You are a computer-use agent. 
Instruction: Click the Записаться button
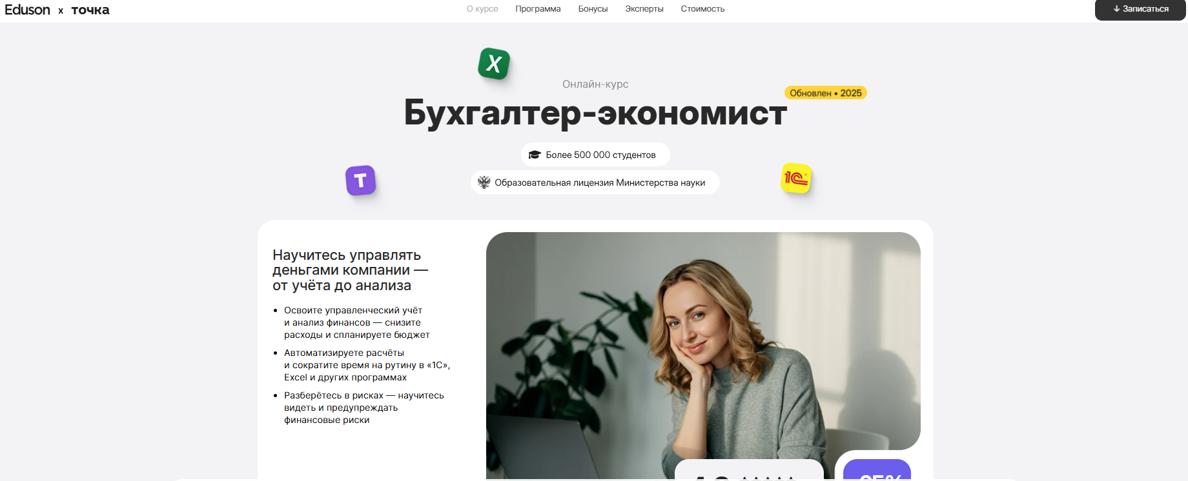[x=1140, y=9]
